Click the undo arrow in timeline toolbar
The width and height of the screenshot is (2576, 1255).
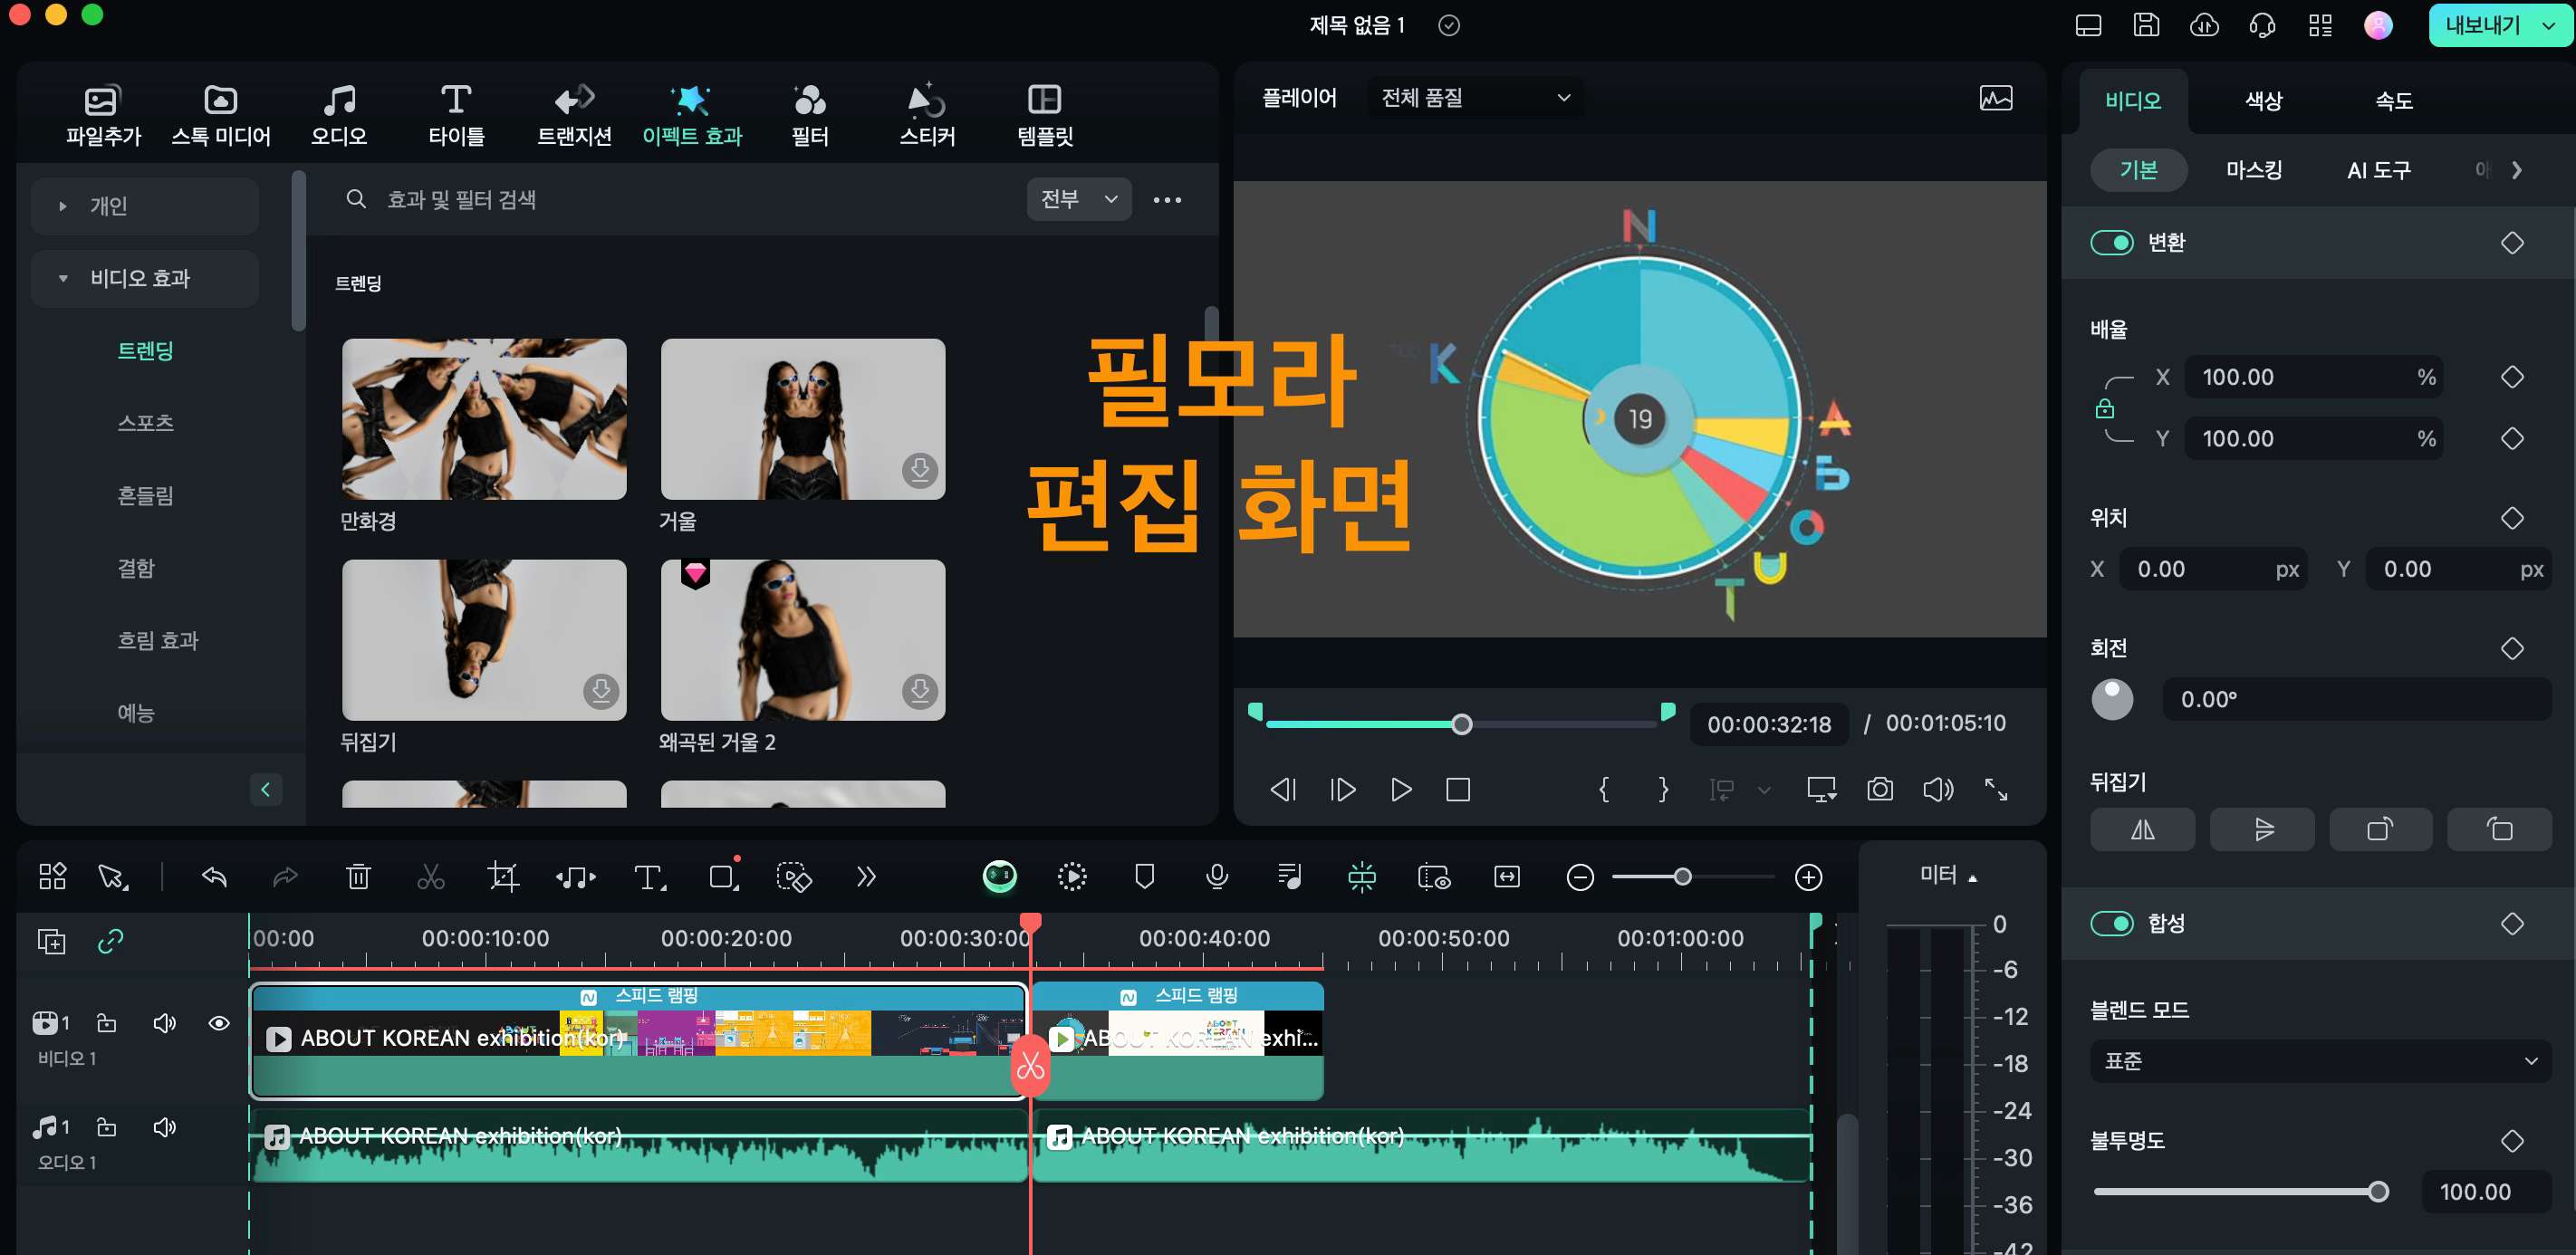tap(214, 877)
